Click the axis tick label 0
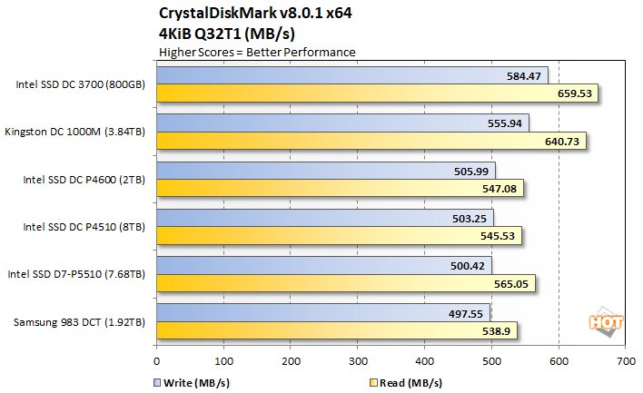Image resolution: width=643 pixels, height=393 pixels. click(x=156, y=361)
